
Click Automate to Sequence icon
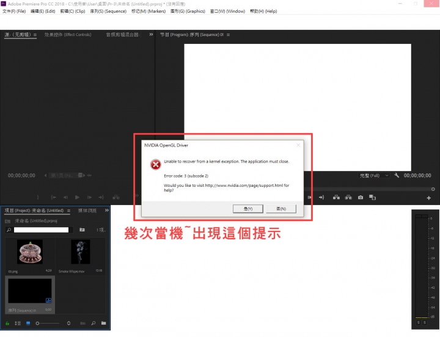[82, 324]
